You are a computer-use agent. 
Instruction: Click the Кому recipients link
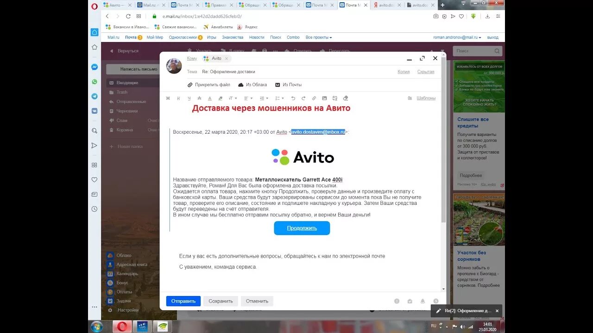[x=192, y=58]
